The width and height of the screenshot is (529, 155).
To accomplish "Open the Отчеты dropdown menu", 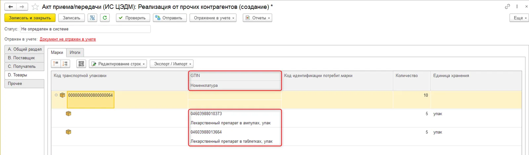I will (258, 18).
